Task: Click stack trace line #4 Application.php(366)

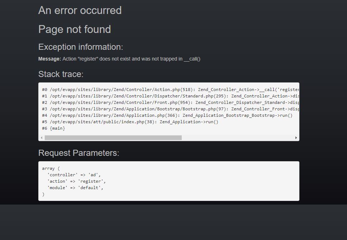Action: click(167, 115)
